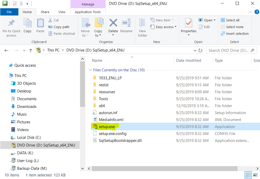Click the MediaInfo.xml file icon

pos(95,120)
